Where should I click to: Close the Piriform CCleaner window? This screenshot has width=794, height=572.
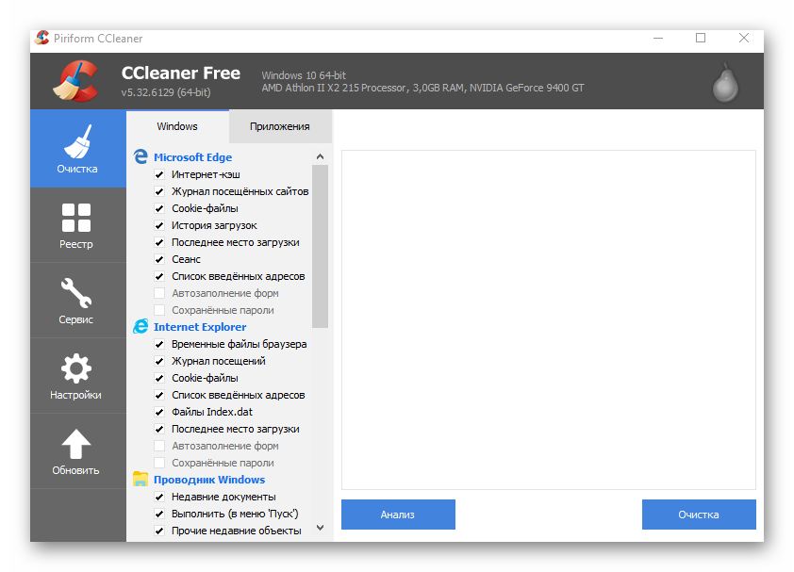pyautogui.click(x=744, y=38)
